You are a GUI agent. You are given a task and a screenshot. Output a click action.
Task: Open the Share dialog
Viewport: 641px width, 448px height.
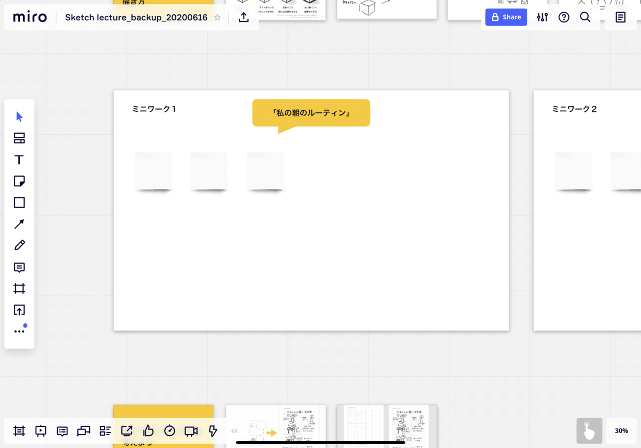click(506, 17)
